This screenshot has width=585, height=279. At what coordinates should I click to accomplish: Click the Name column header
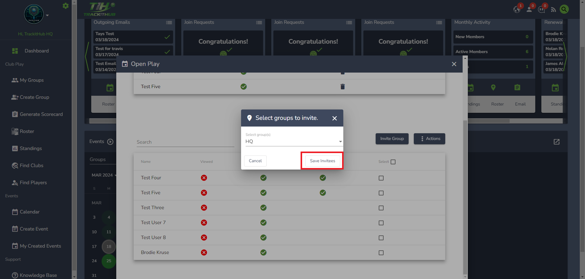[146, 162]
